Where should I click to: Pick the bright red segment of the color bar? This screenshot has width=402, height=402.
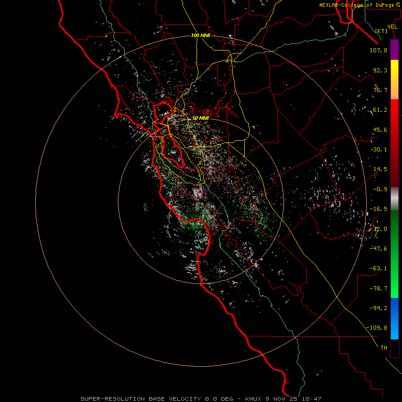point(394,115)
